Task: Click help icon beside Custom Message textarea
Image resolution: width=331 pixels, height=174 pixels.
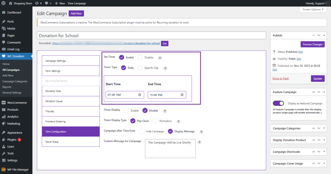Action: tap(199, 142)
